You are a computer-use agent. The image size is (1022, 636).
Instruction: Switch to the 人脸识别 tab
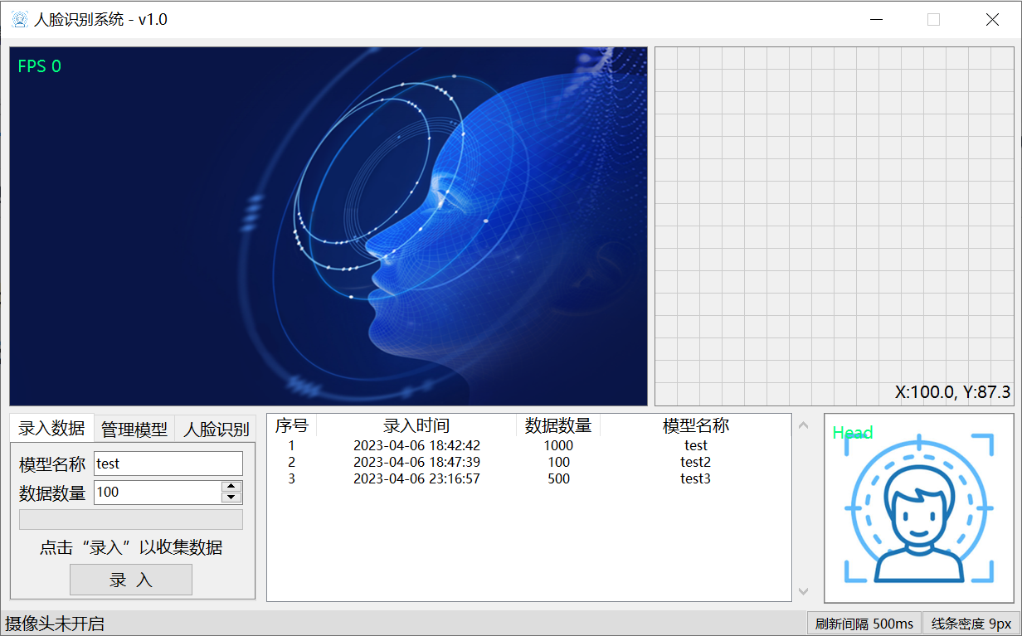pos(217,428)
